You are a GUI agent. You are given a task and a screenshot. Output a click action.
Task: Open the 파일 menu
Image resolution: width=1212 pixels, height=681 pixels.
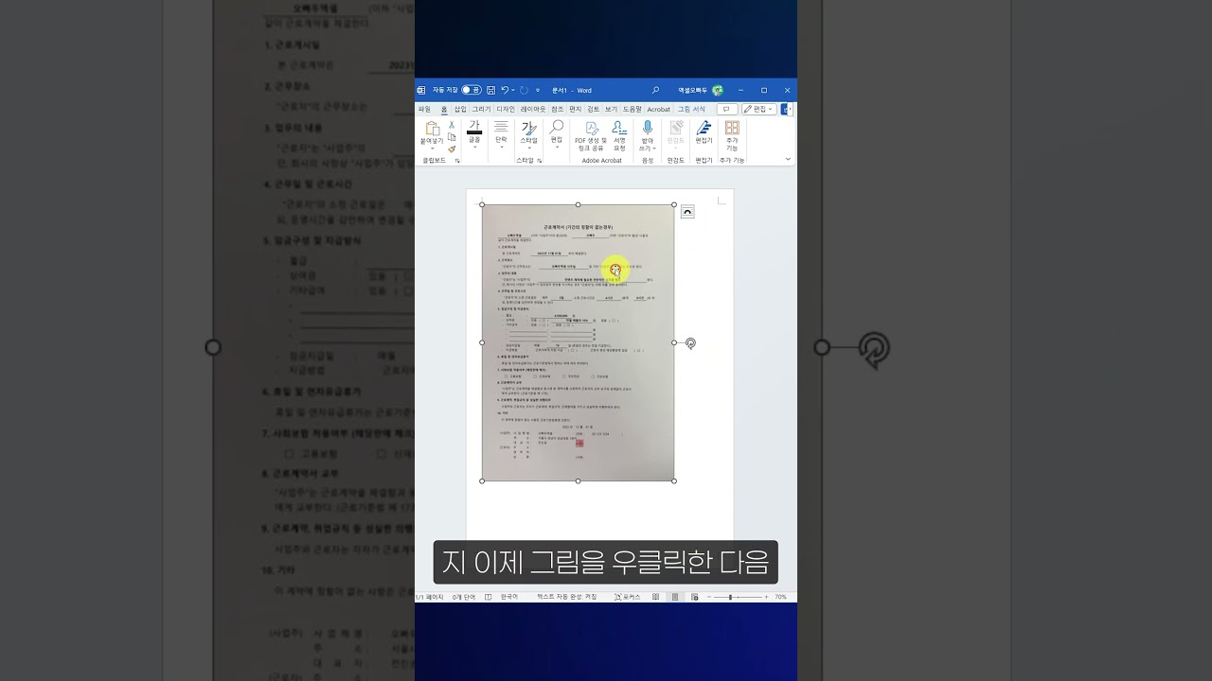coord(424,109)
